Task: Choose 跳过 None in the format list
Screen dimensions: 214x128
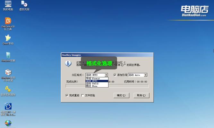Action: click(x=97, y=86)
